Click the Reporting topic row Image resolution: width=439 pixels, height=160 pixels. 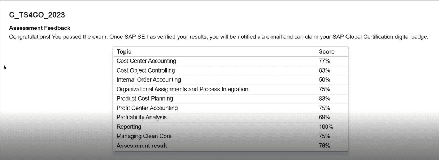pyautogui.click(x=129, y=127)
